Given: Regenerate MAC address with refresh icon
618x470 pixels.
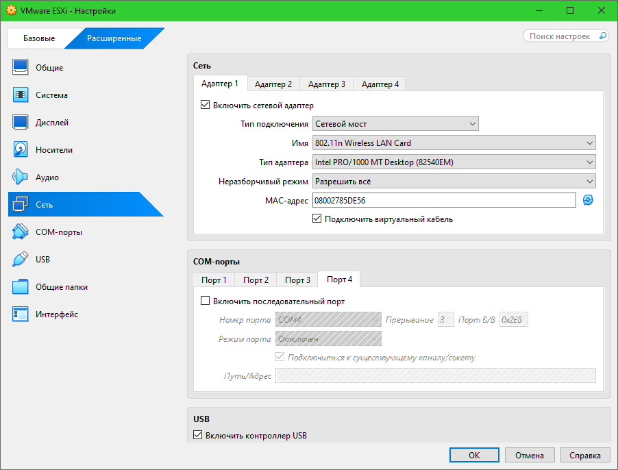Looking at the screenshot, I should [588, 200].
